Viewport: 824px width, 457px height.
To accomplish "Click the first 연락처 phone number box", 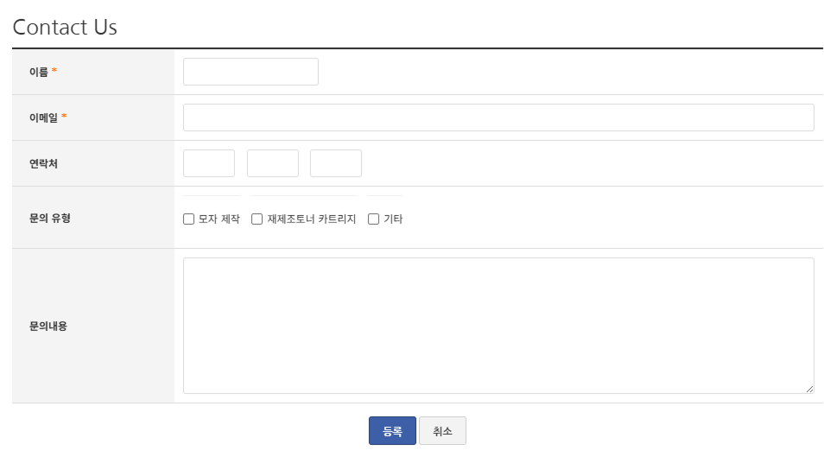I will pos(209,163).
